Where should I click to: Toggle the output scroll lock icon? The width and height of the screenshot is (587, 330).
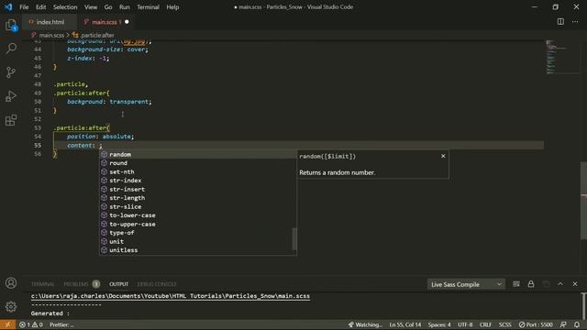click(x=531, y=284)
